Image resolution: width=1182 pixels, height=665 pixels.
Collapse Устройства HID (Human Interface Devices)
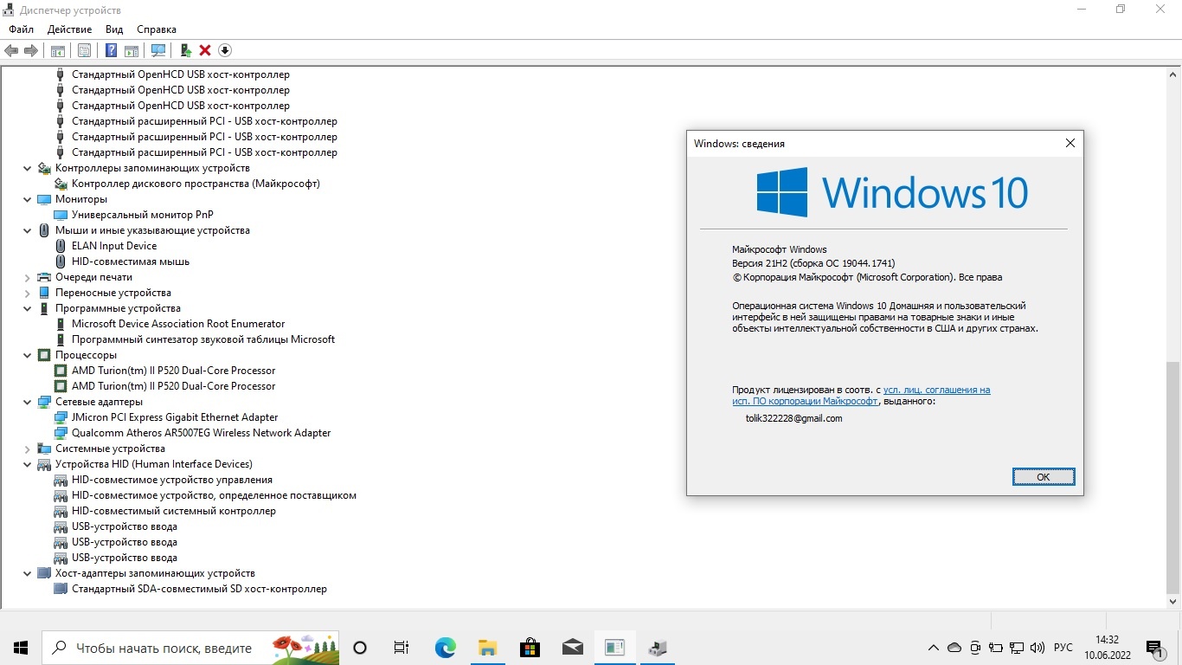(x=28, y=464)
